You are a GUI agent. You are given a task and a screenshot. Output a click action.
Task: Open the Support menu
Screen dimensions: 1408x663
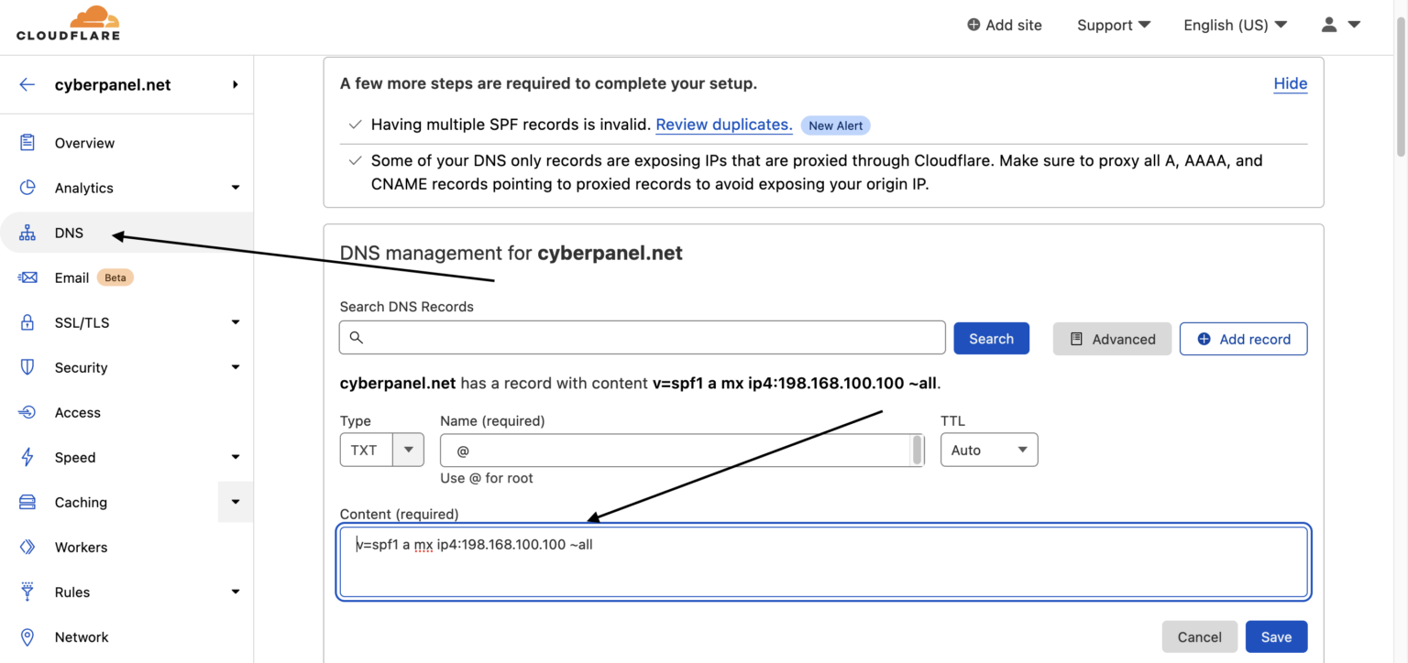(1113, 25)
